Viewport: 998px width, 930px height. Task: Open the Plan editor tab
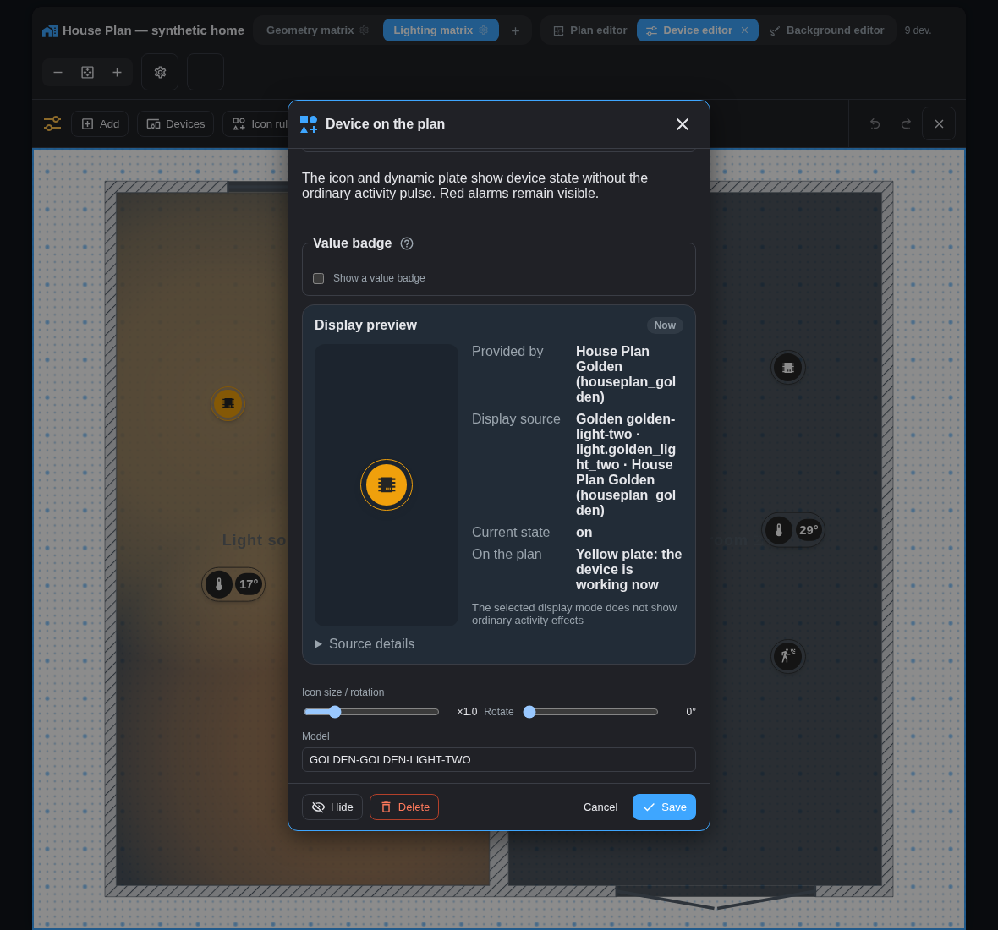[590, 30]
